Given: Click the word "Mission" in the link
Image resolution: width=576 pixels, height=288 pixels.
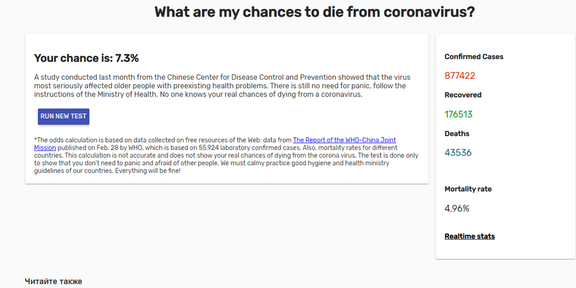Looking at the screenshot, I should (45, 148).
